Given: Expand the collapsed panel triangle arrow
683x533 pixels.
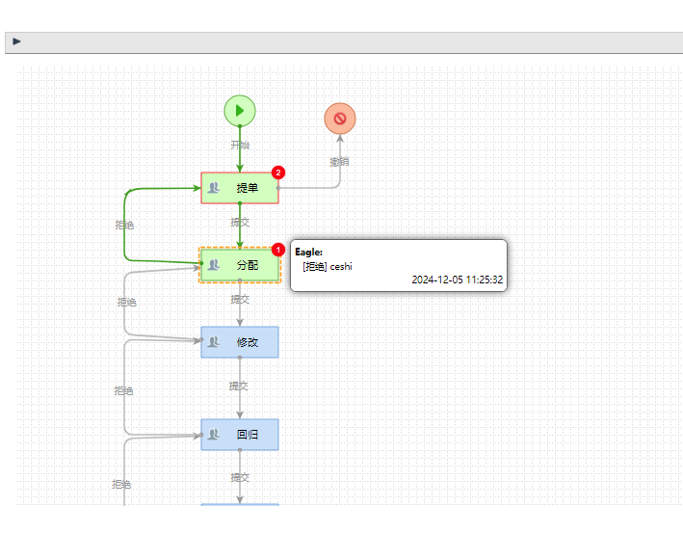Looking at the screenshot, I should coord(17,41).
